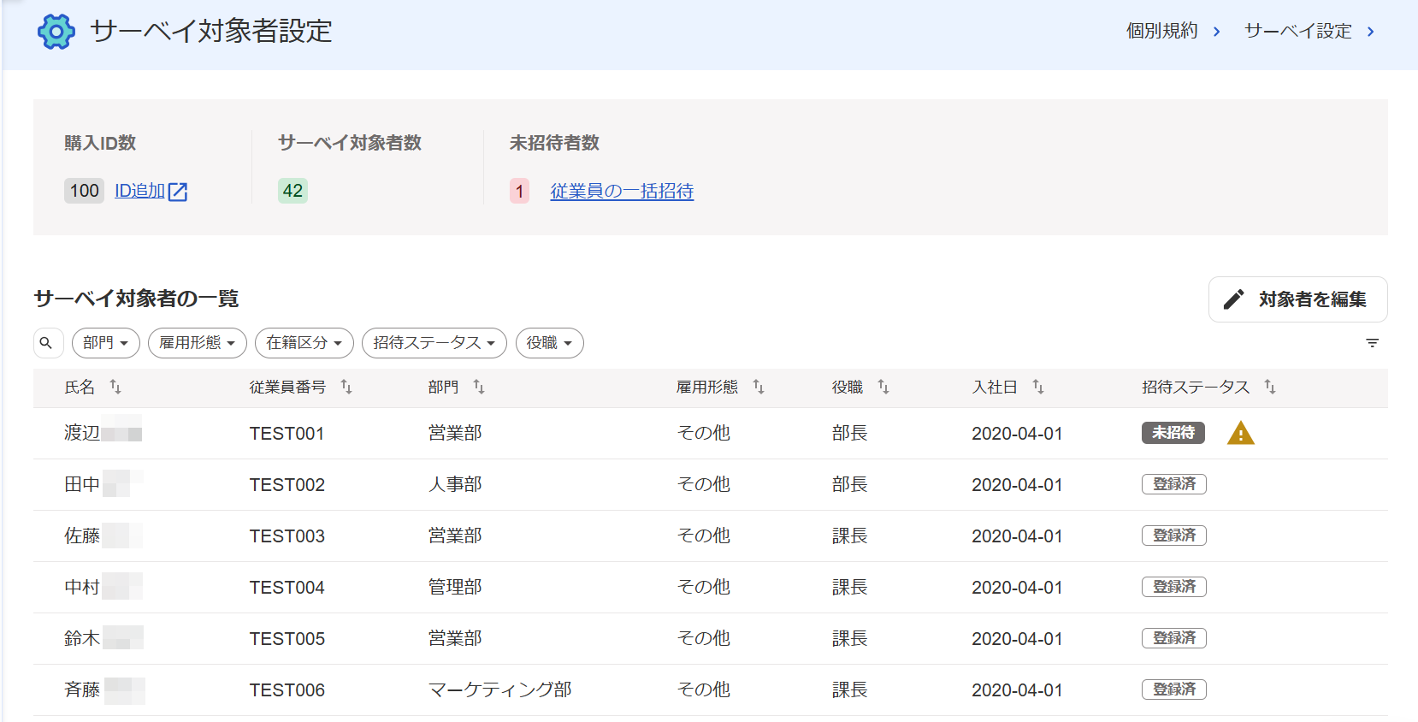Click the 購入ID数 value 100
Viewport: 1418px width, 722px height.
point(84,191)
